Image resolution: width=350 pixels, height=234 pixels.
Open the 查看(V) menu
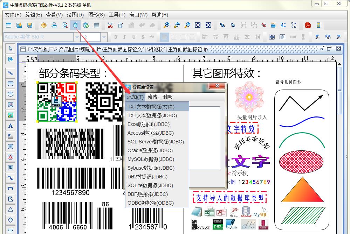click(x=54, y=15)
